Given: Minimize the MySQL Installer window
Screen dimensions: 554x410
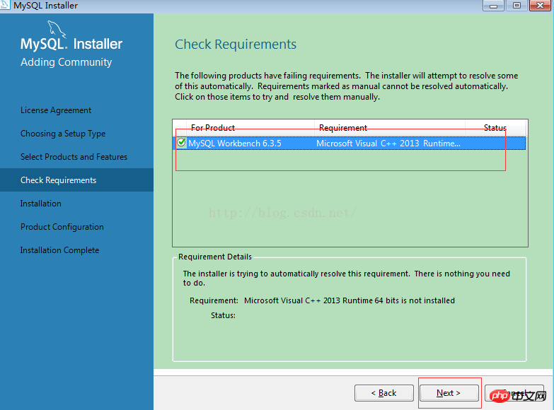Looking at the screenshot, I should click(x=493, y=5).
